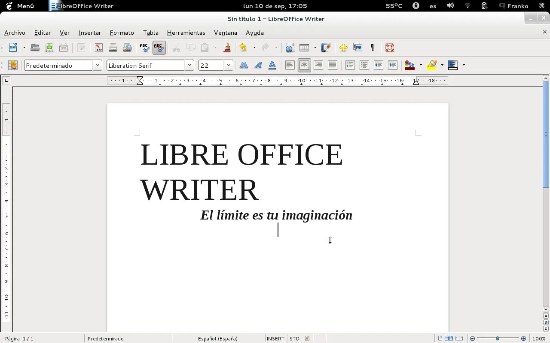
Task: Click the volume icon in system tray
Action: [450, 6]
